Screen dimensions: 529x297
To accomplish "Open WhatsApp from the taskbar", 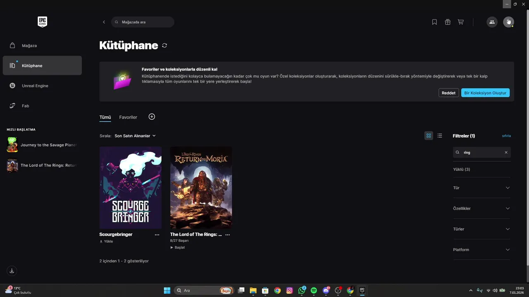I will (x=302, y=290).
